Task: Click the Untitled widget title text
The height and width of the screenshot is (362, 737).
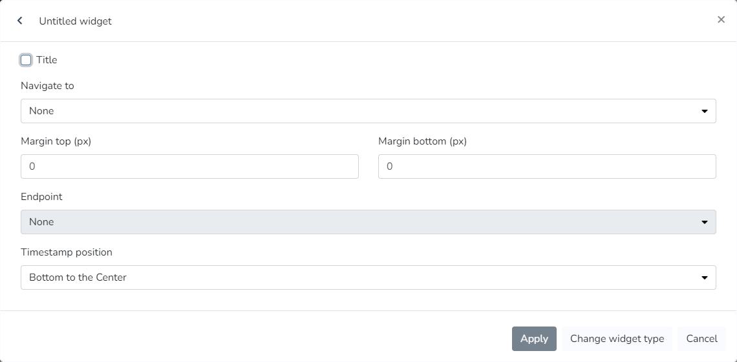Action: (75, 21)
